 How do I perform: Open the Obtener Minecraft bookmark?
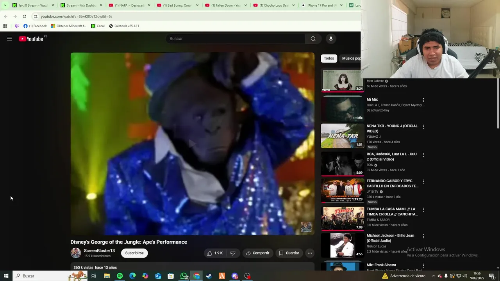point(69,26)
